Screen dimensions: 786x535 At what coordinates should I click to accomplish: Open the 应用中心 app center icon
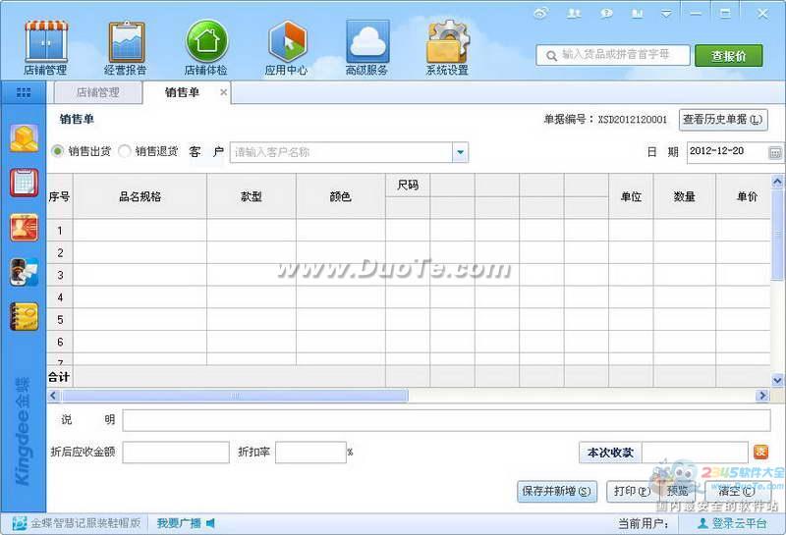(x=287, y=42)
